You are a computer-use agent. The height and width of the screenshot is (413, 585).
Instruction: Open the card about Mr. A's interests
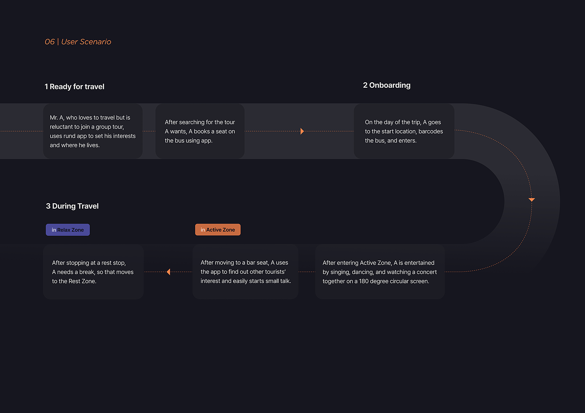click(93, 131)
